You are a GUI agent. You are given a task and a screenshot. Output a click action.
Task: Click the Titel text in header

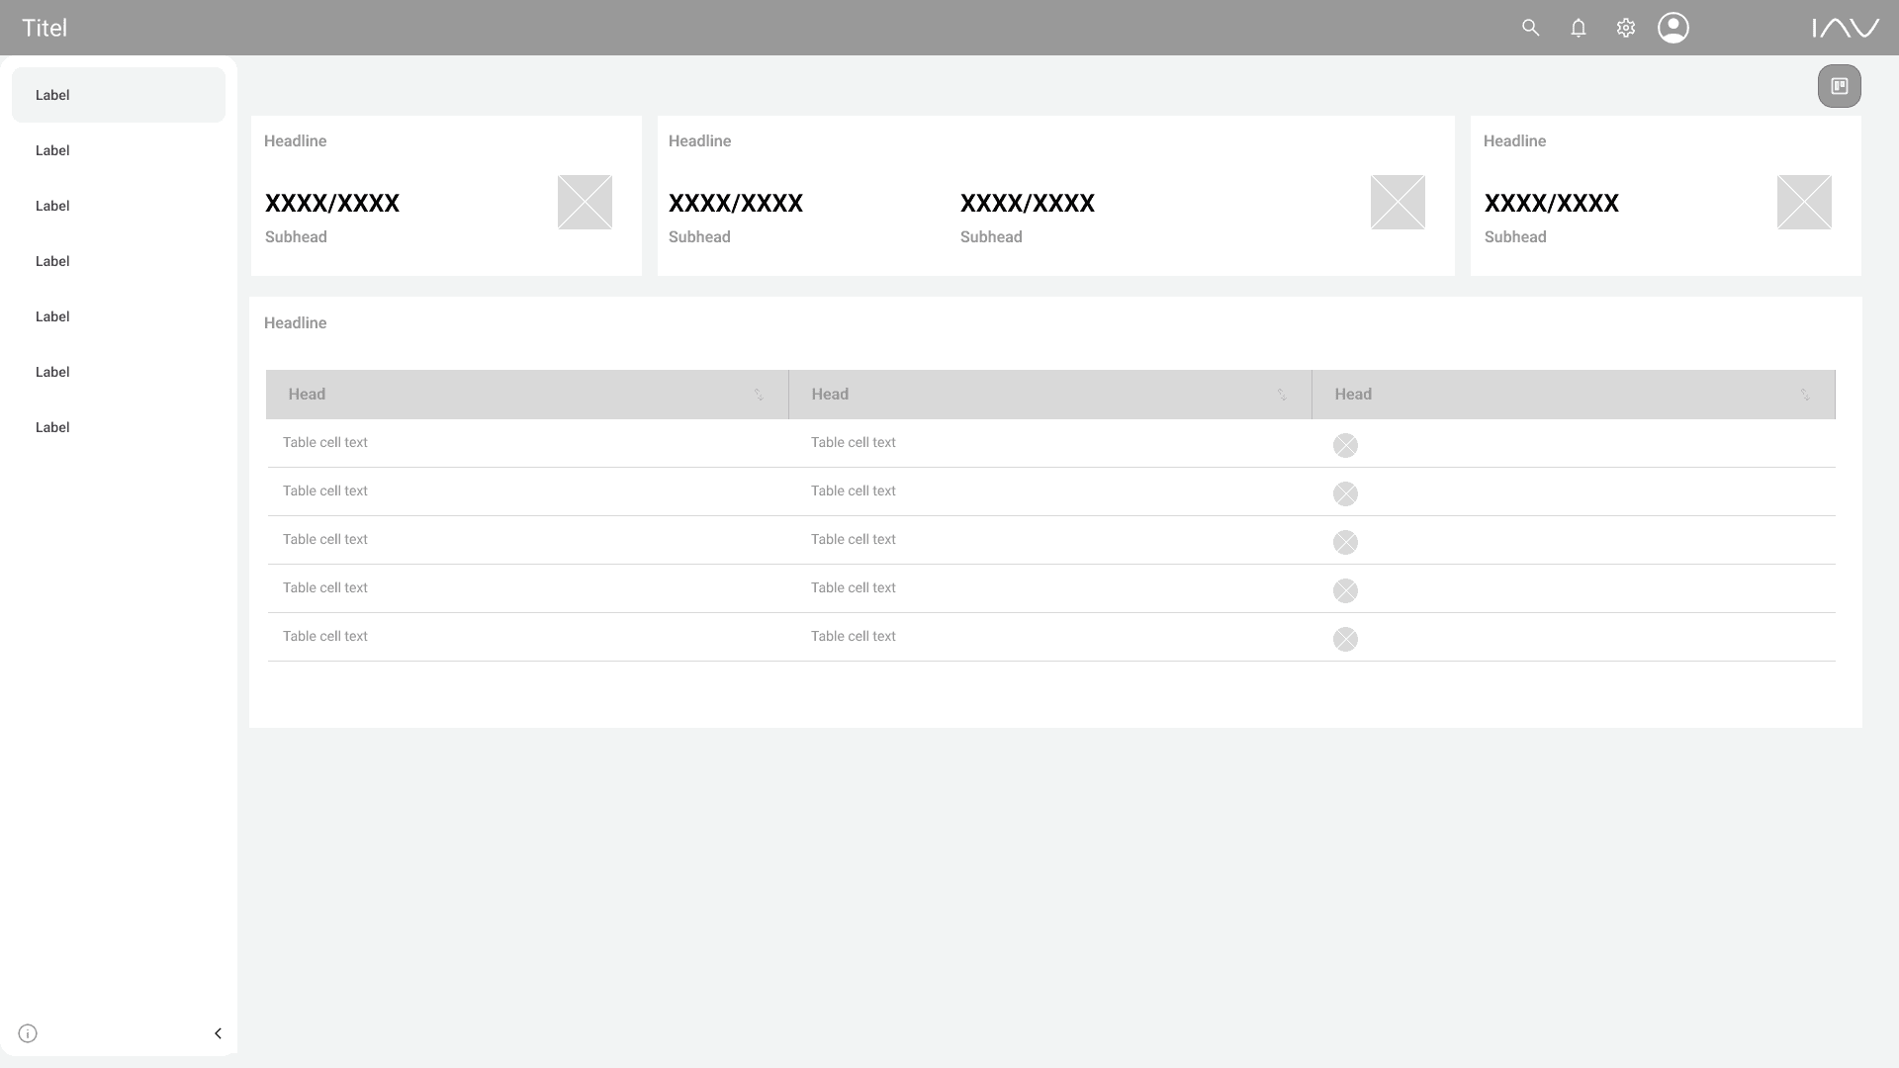pos(45,28)
